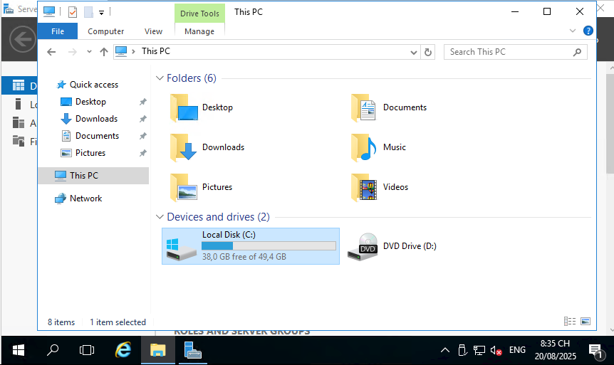Select Network in the navigation pane
Viewport: 614px width, 365px height.
click(x=85, y=199)
